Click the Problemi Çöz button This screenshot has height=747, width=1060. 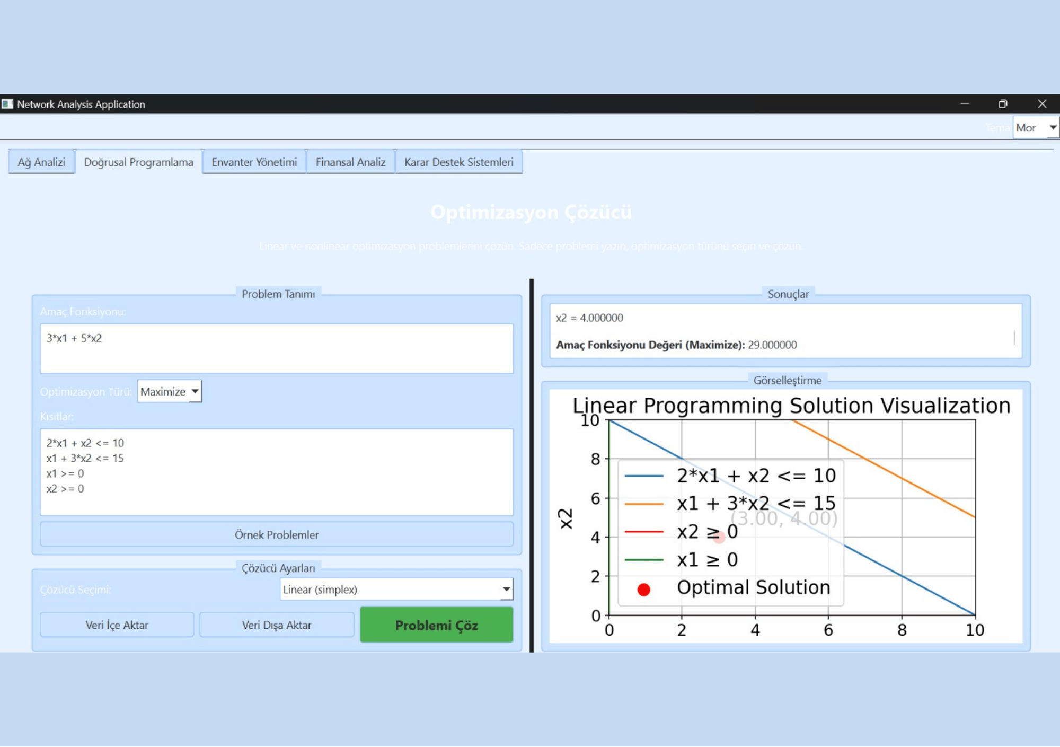click(437, 625)
